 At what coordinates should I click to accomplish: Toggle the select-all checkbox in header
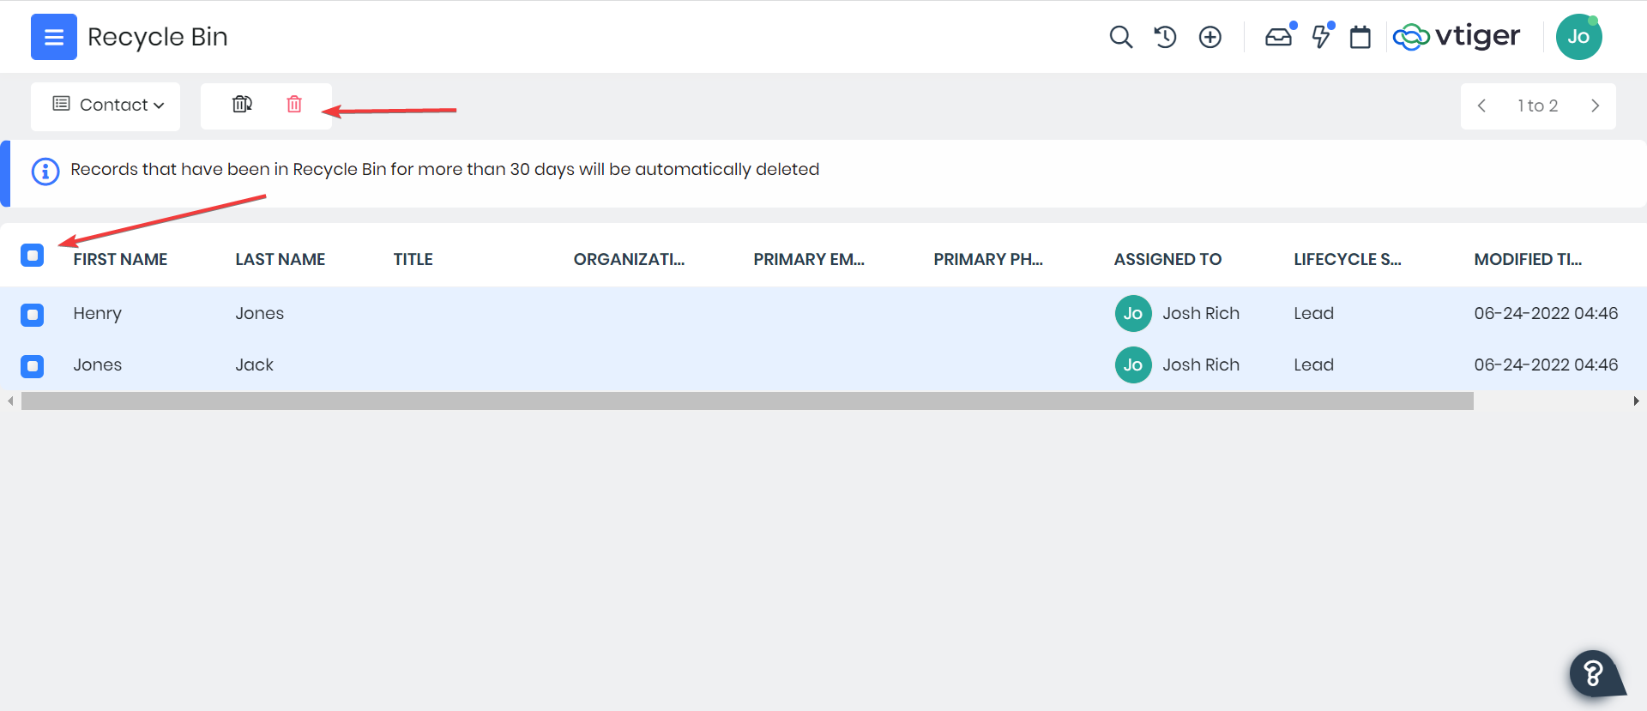pos(33,256)
